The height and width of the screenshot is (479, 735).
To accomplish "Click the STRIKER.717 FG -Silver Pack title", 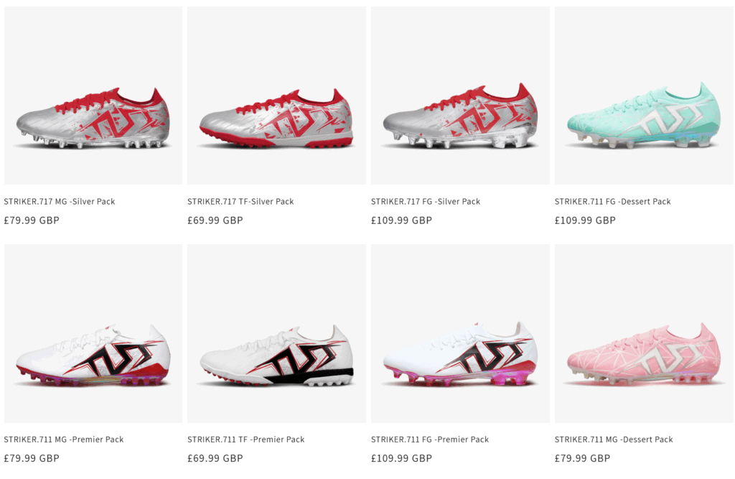I will pyautogui.click(x=426, y=202).
